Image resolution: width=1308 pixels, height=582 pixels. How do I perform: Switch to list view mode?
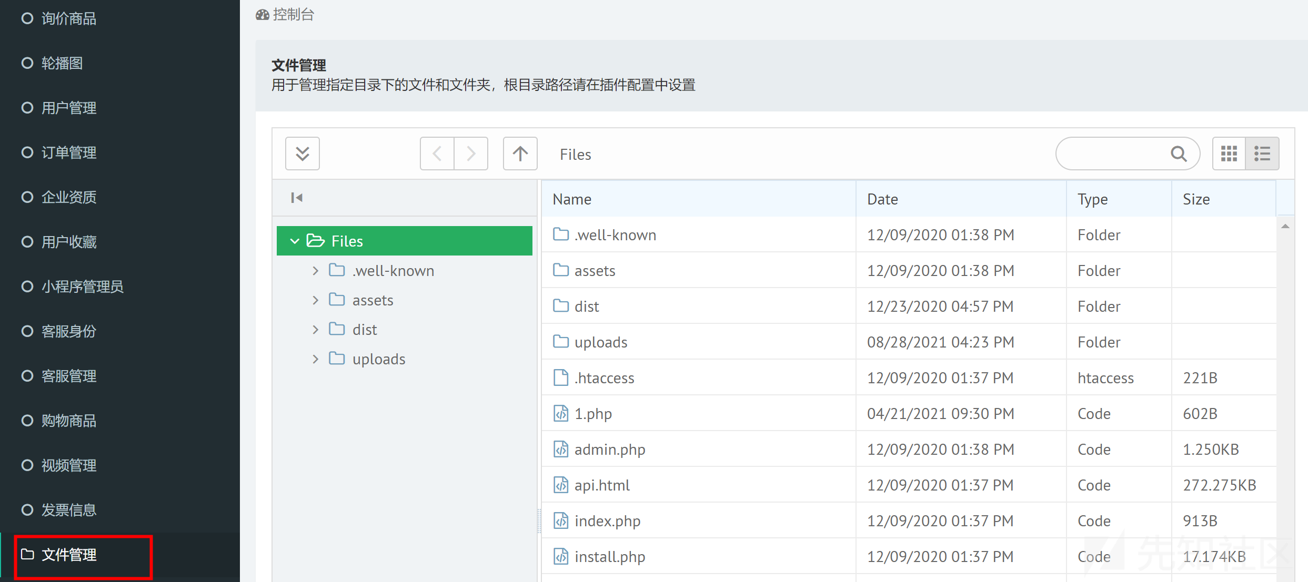click(x=1262, y=154)
